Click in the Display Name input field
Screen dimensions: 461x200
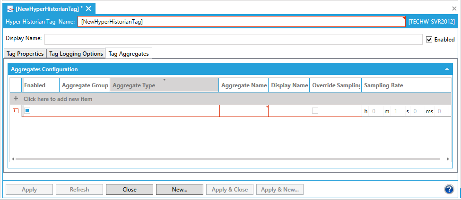tap(233, 39)
